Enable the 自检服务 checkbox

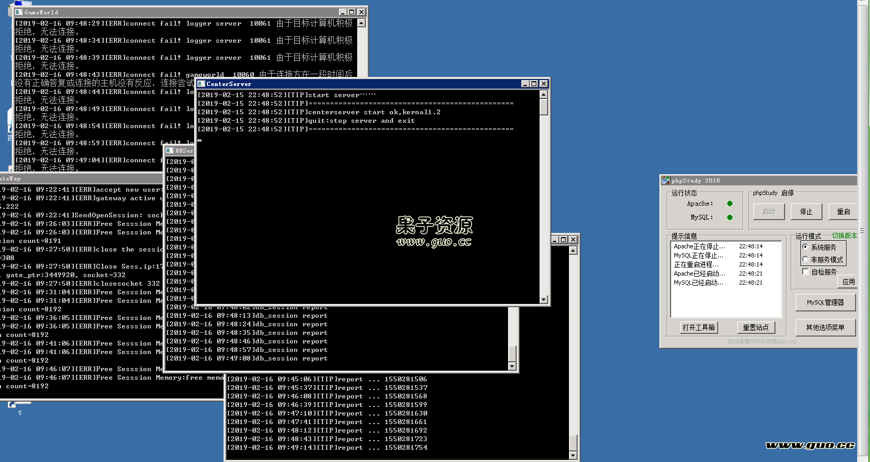tap(805, 272)
